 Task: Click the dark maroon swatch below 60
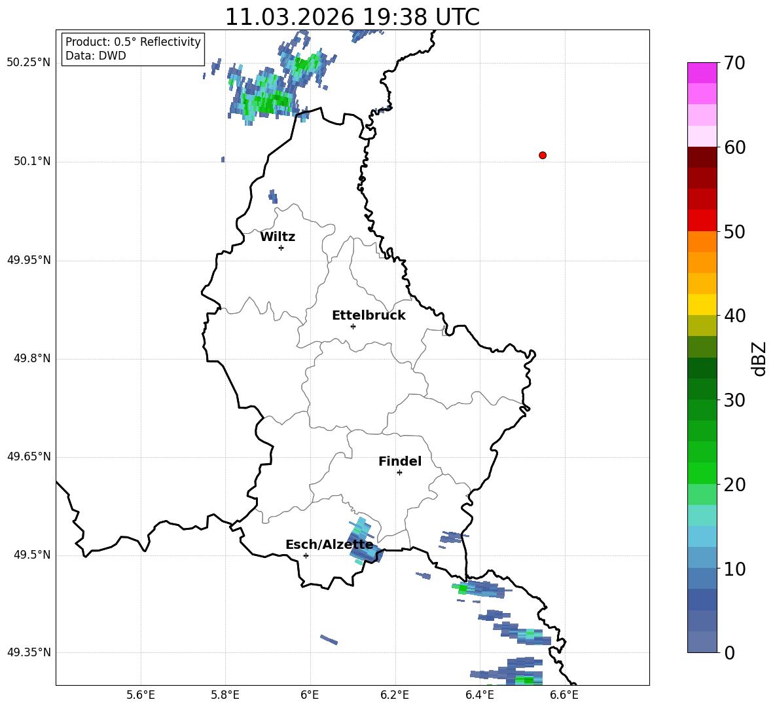(702, 157)
